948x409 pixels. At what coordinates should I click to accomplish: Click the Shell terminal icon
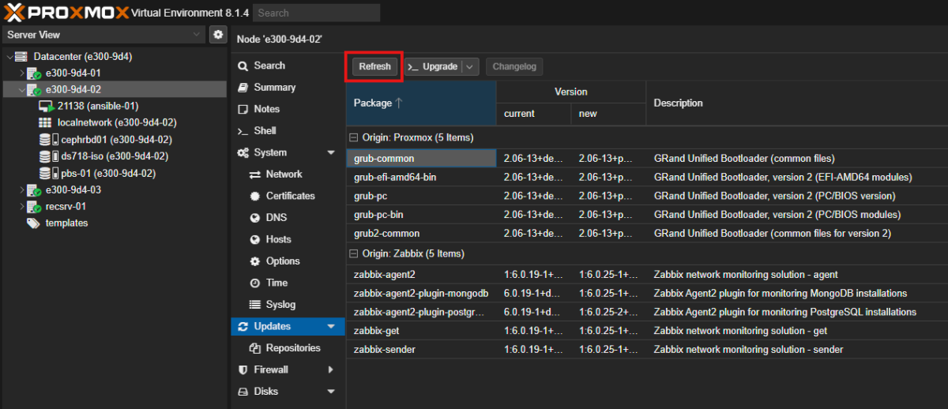pyautogui.click(x=243, y=131)
